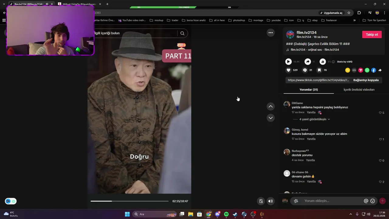The image size is (389, 219).
Task: Switch to the Yorumlar (31) tab
Action: [x=308, y=89]
